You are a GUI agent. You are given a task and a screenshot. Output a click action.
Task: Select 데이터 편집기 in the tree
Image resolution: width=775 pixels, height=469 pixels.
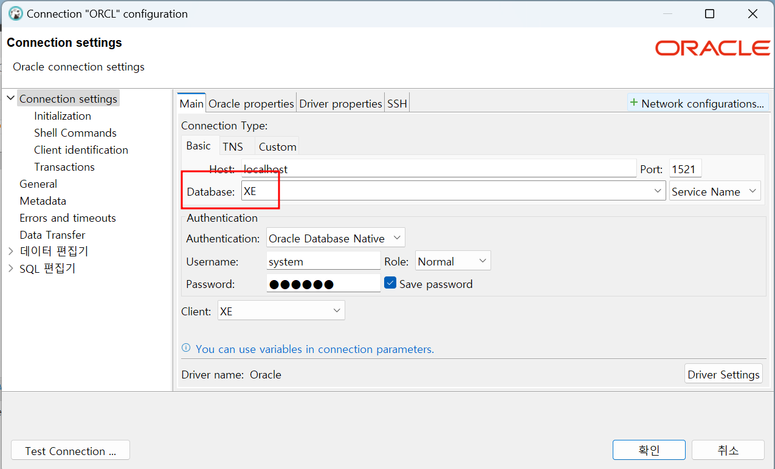point(54,251)
